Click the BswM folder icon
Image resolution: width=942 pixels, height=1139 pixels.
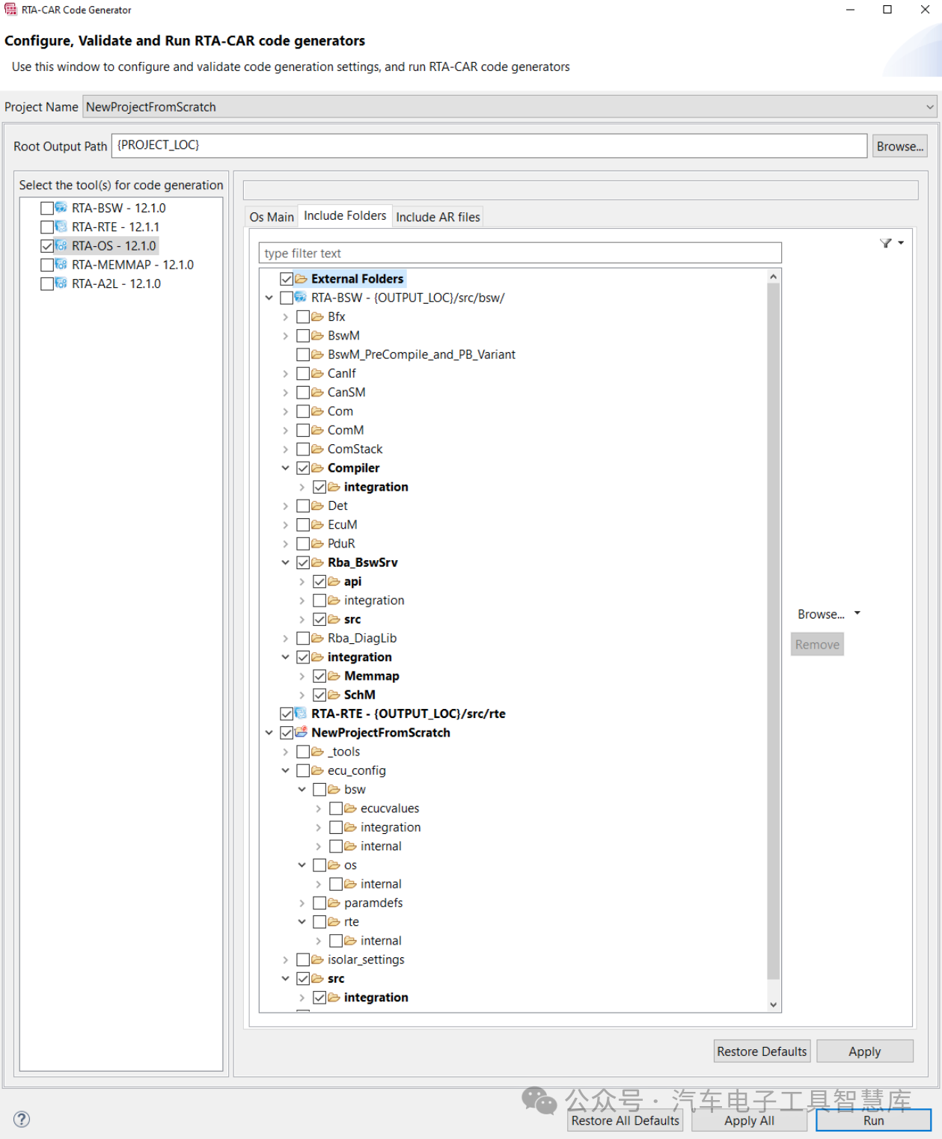click(318, 335)
